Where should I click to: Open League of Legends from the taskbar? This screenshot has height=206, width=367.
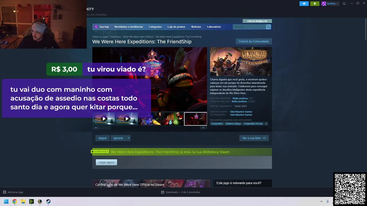(x=40, y=201)
